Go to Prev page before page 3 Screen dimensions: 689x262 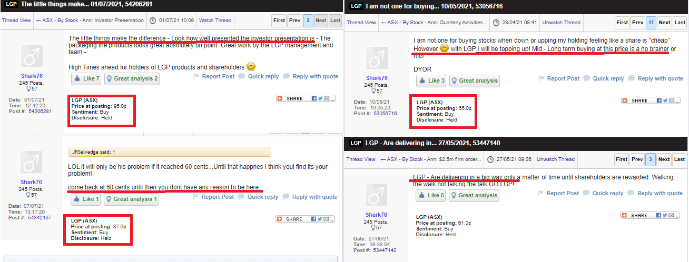[x=637, y=159]
